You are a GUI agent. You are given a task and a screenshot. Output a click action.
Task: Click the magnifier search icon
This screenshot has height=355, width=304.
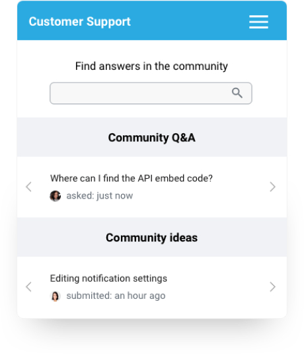point(237,93)
